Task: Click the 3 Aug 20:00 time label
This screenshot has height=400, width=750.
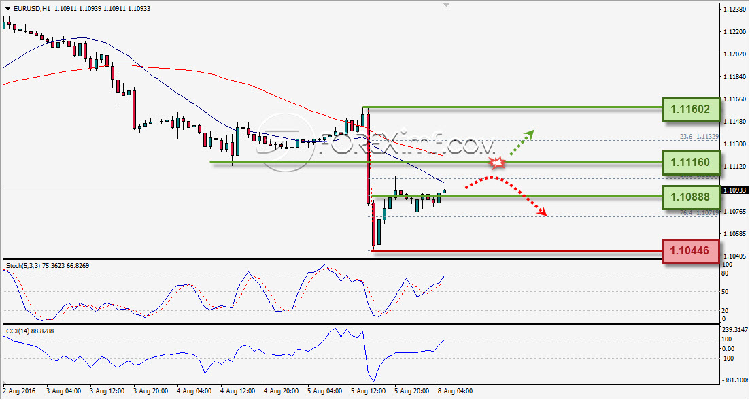Action: (151, 391)
